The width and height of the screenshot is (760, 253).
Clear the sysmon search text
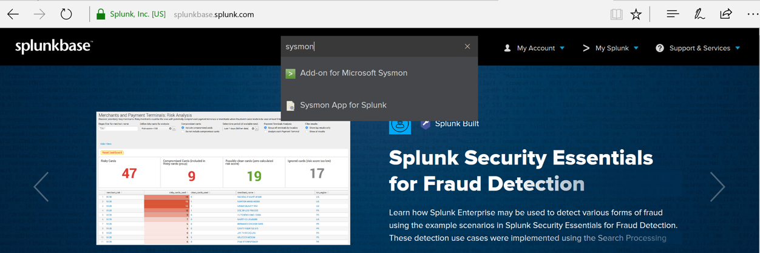(467, 46)
